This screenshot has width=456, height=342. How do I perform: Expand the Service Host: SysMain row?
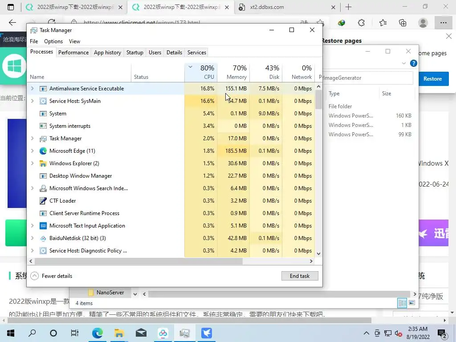32,101
